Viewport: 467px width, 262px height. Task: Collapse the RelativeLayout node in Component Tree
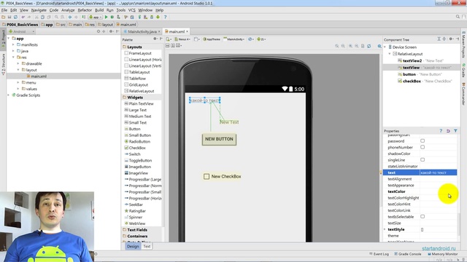click(390, 54)
